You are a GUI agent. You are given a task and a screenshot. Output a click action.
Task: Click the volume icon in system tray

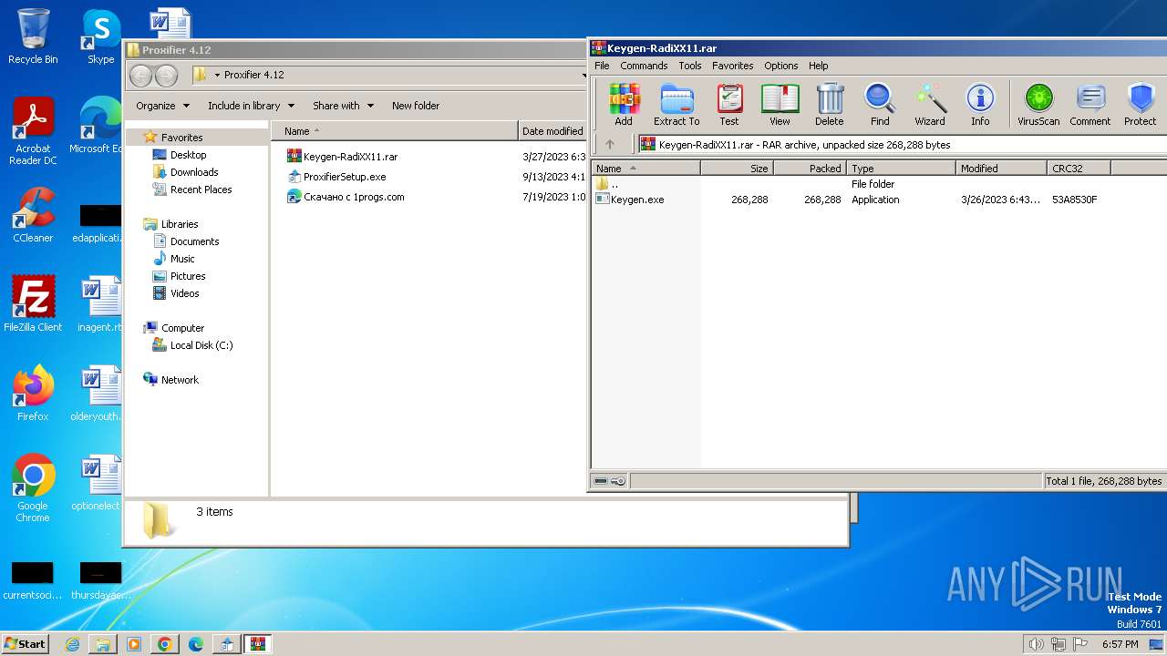(1037, 644)
